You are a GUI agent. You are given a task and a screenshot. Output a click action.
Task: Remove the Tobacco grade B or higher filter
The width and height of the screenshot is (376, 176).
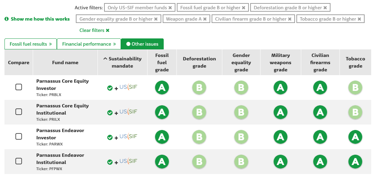(359, 19)
